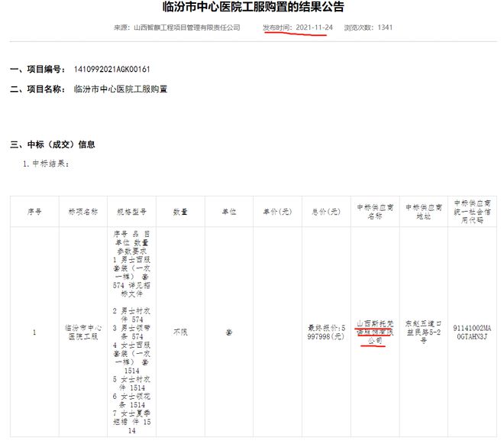Click the final price 最终报价:5997998(元)
The image size is (504, 441).
(326, 332)
